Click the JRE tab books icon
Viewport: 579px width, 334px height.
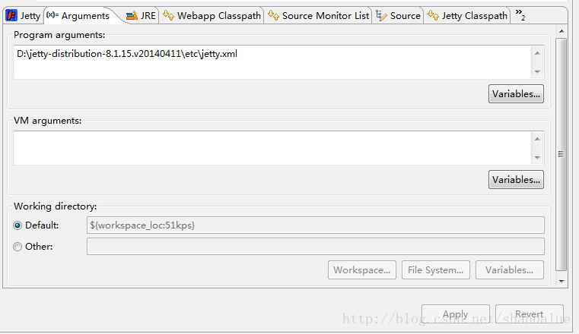[x=132, y=16]
